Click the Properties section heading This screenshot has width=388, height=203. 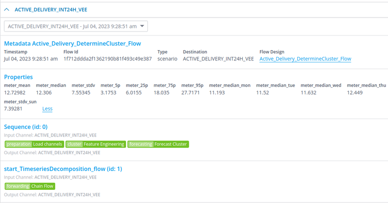18,77
